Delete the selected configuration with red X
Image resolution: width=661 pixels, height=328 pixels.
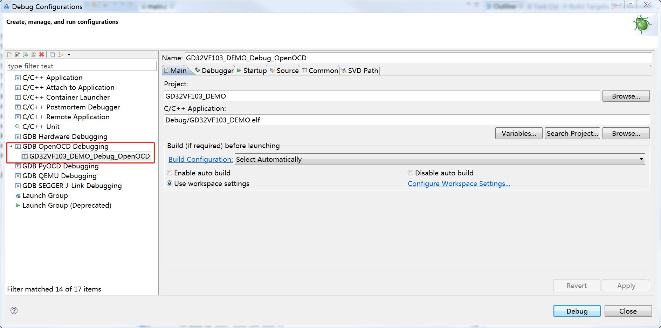click(x=41, y=54)
